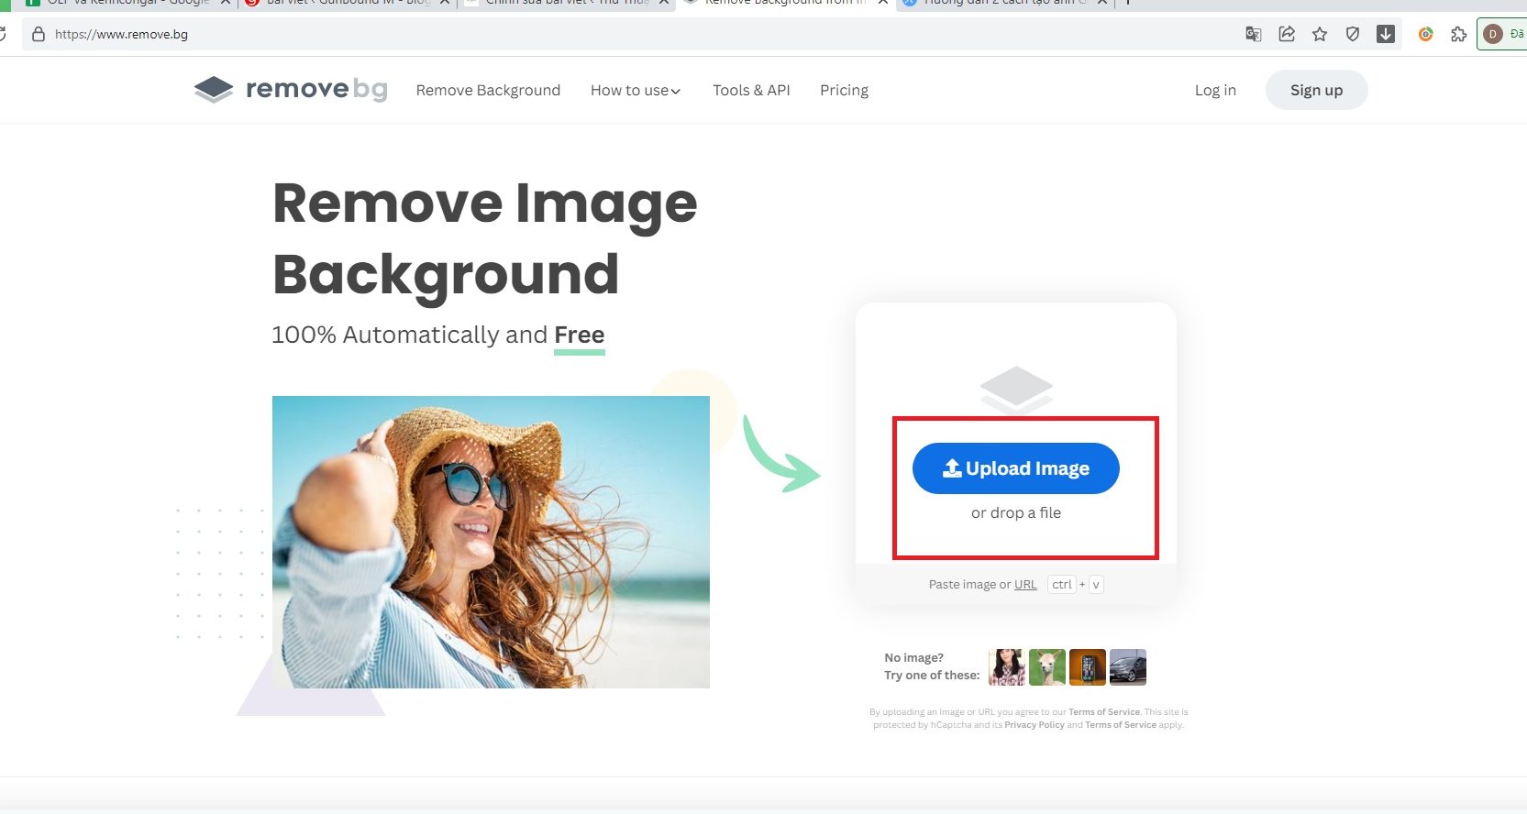Click the 'or drop a file' text

pyautogui.click(x=1016, y=513)
